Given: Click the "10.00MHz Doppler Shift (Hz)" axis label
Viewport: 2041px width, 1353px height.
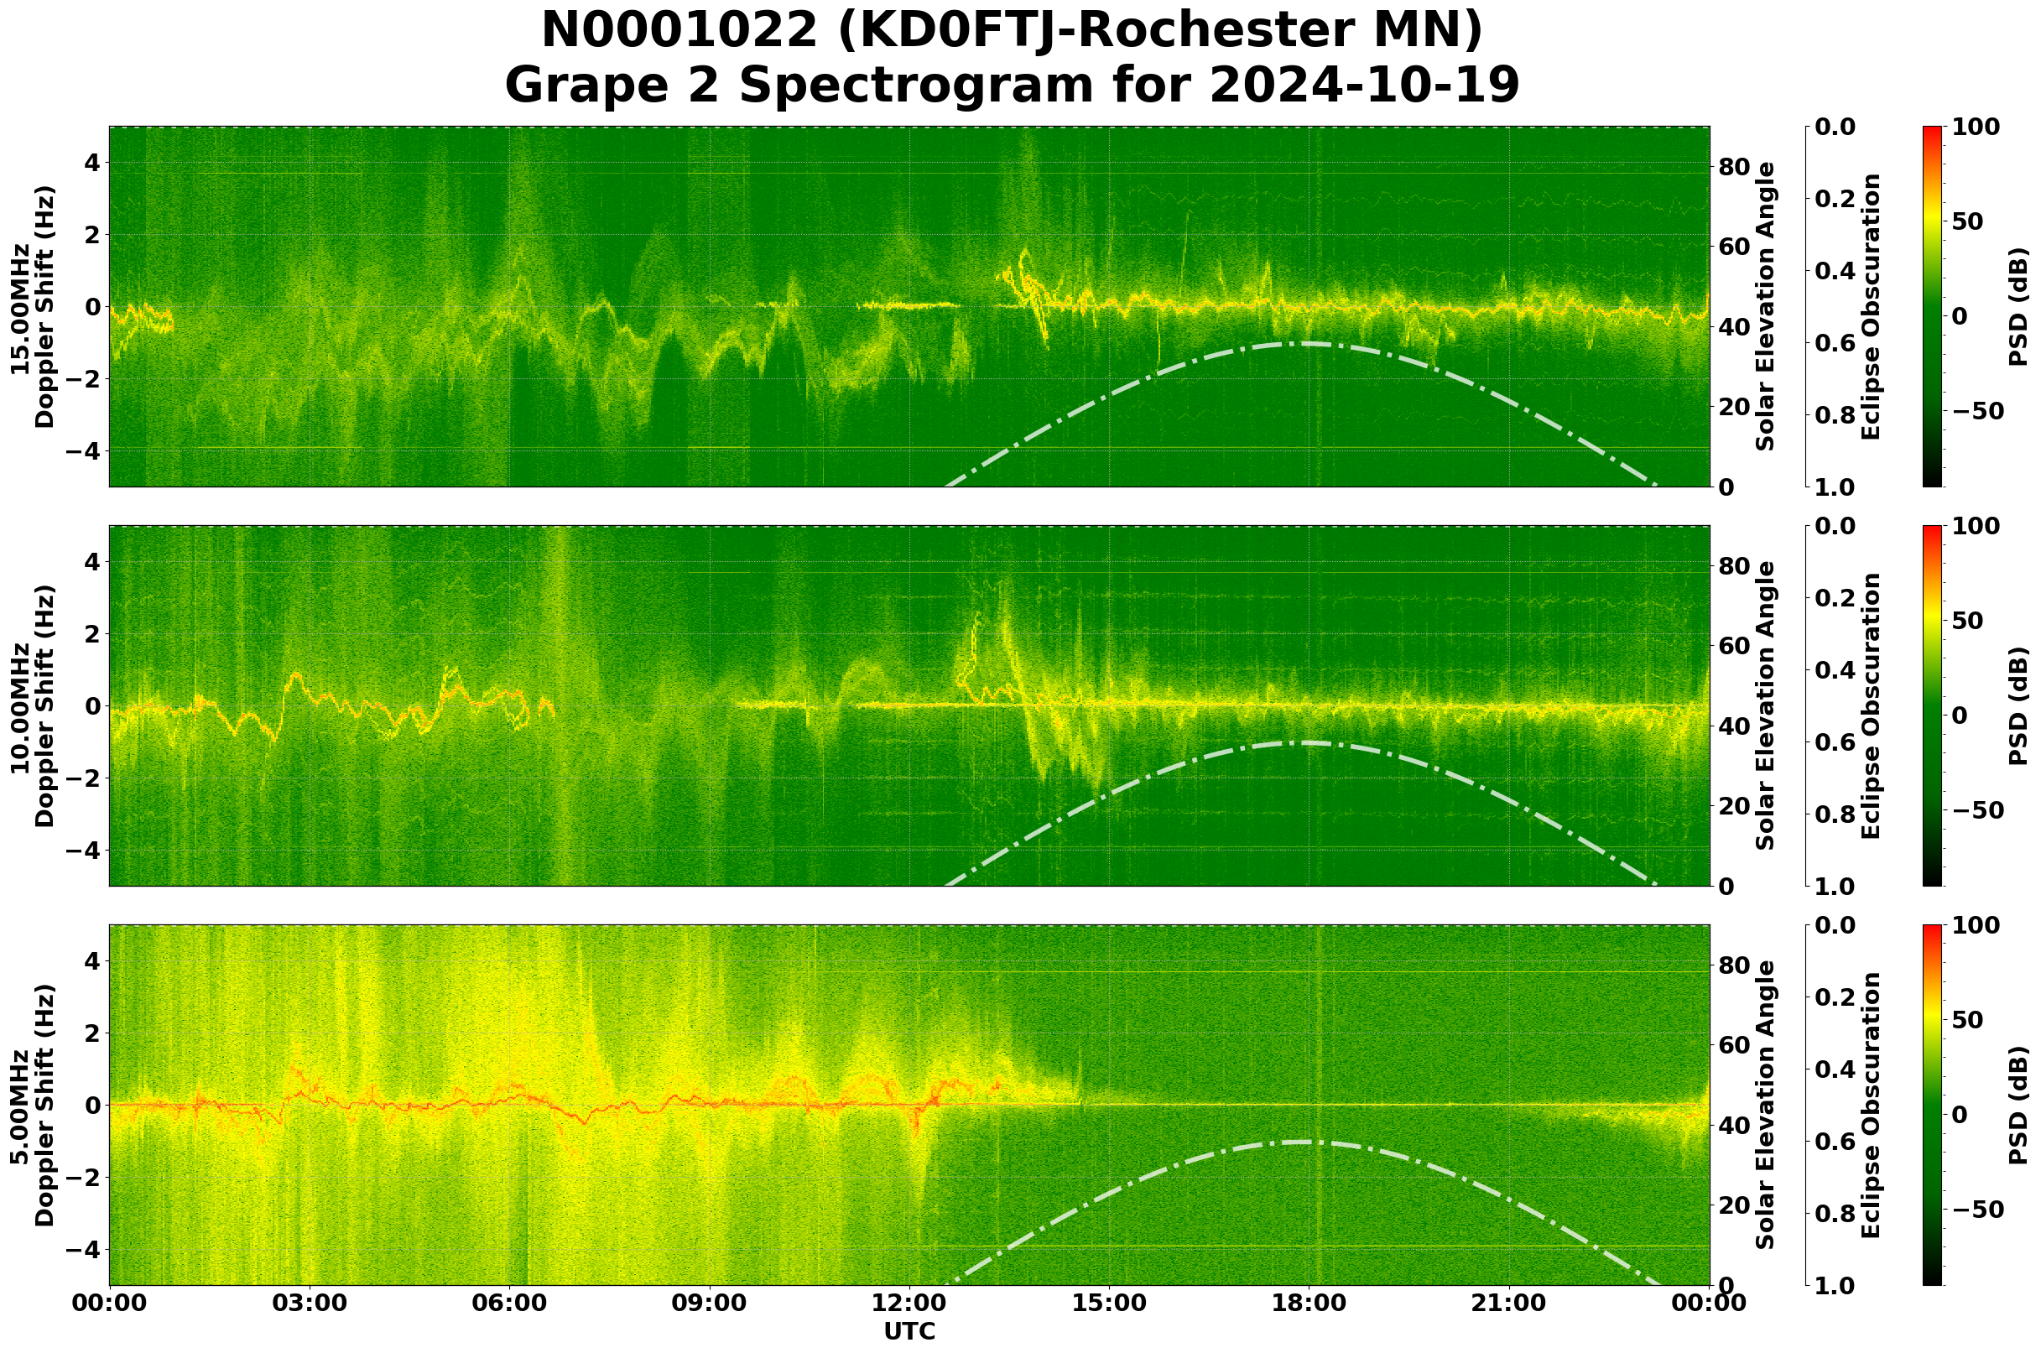Looking at the screenshot, I should tap(32, 705).
